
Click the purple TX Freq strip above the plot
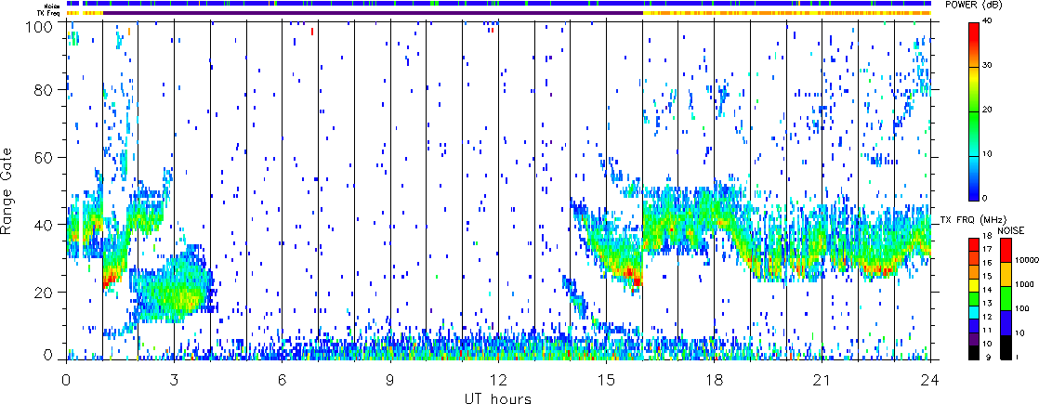point(373,13)
